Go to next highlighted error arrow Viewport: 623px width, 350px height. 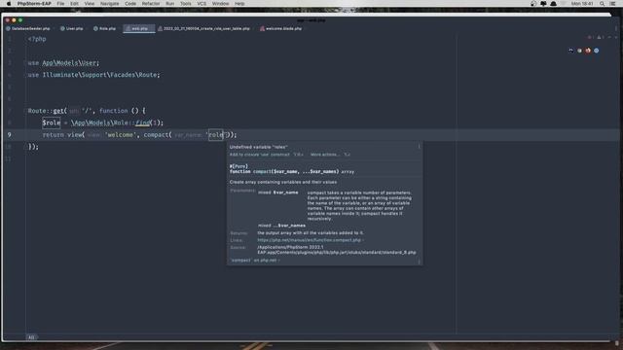(x=616, y=37)
